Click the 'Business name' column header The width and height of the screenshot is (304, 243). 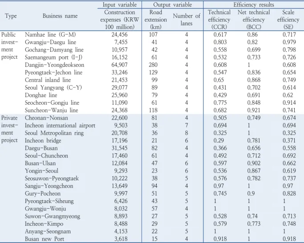click(60, 16)
